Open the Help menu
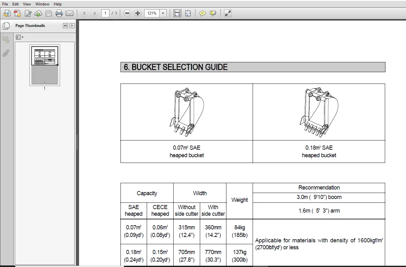This screenshot has width=406, height=267. pos(58,4)
